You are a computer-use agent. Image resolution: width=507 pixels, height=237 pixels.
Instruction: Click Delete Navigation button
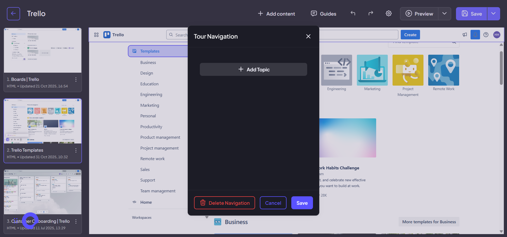point(224,203)
